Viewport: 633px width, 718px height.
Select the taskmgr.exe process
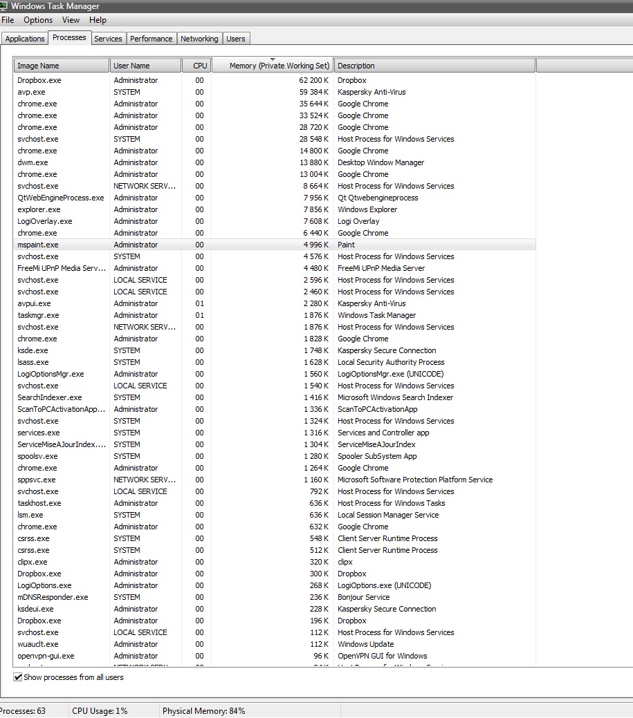tap(275, 316)
